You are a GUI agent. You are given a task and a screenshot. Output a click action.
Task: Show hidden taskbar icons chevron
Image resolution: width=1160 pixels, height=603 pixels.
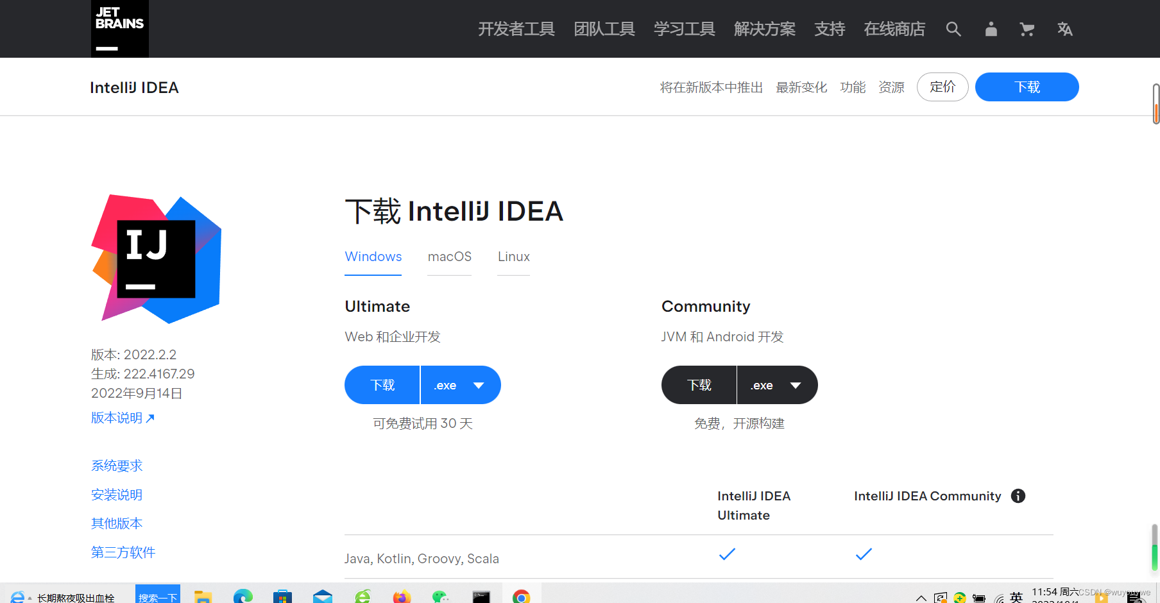[x=921, y=597]
